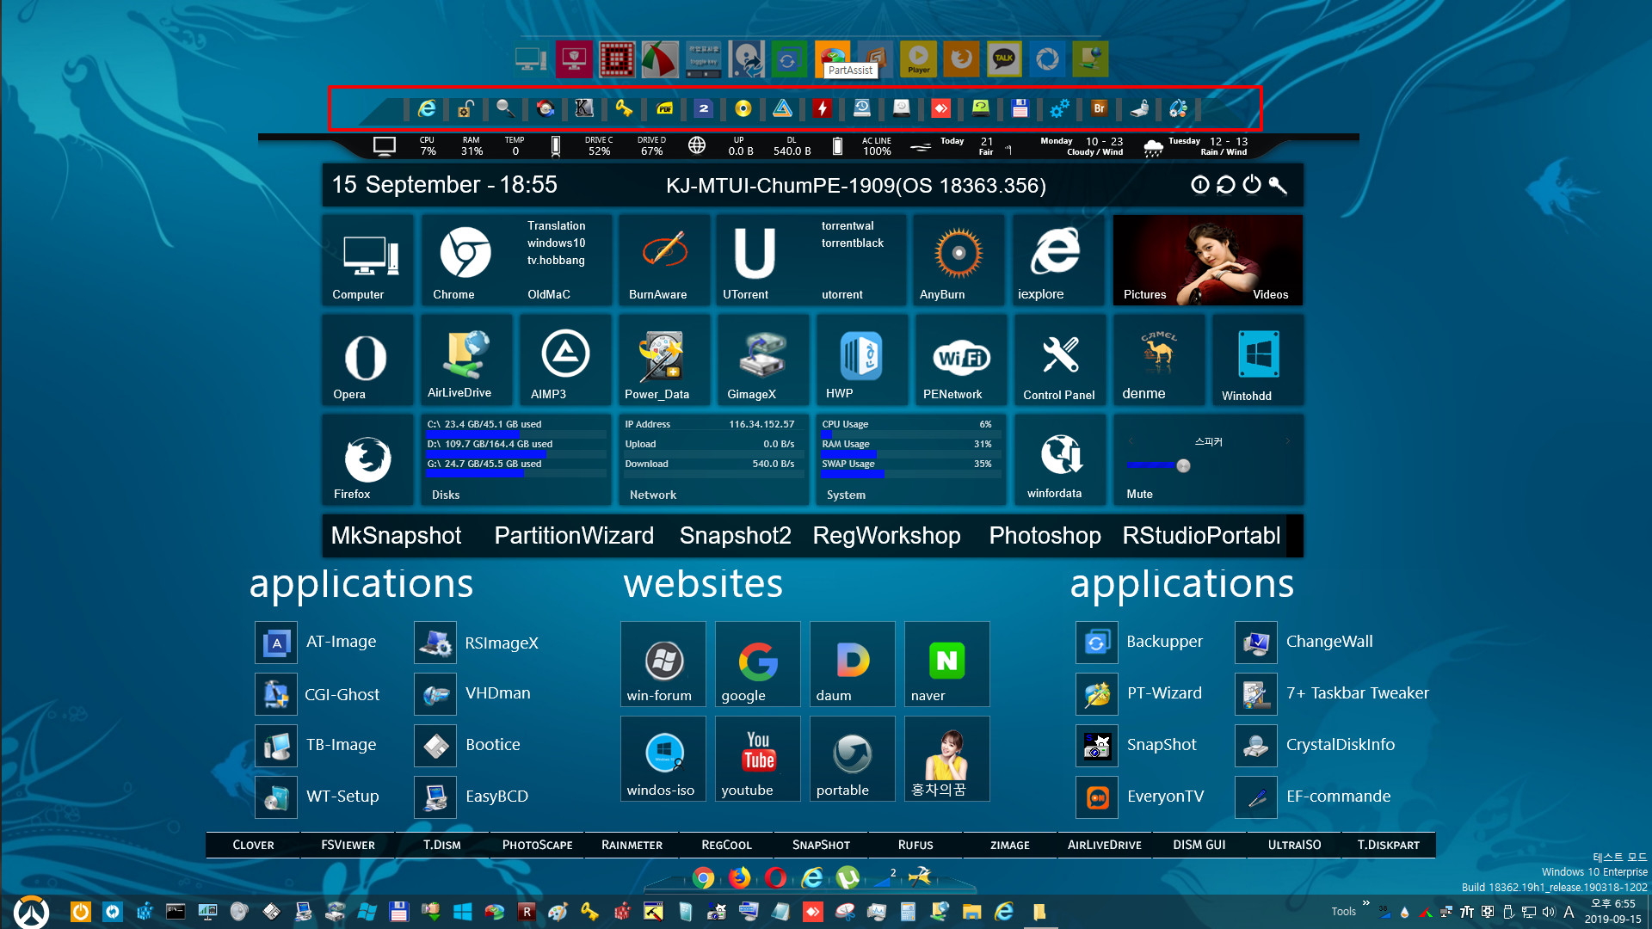Viewport: 1652px width, 929px height.
Task: Launch Firefox tile
Action: click(367, 459)
